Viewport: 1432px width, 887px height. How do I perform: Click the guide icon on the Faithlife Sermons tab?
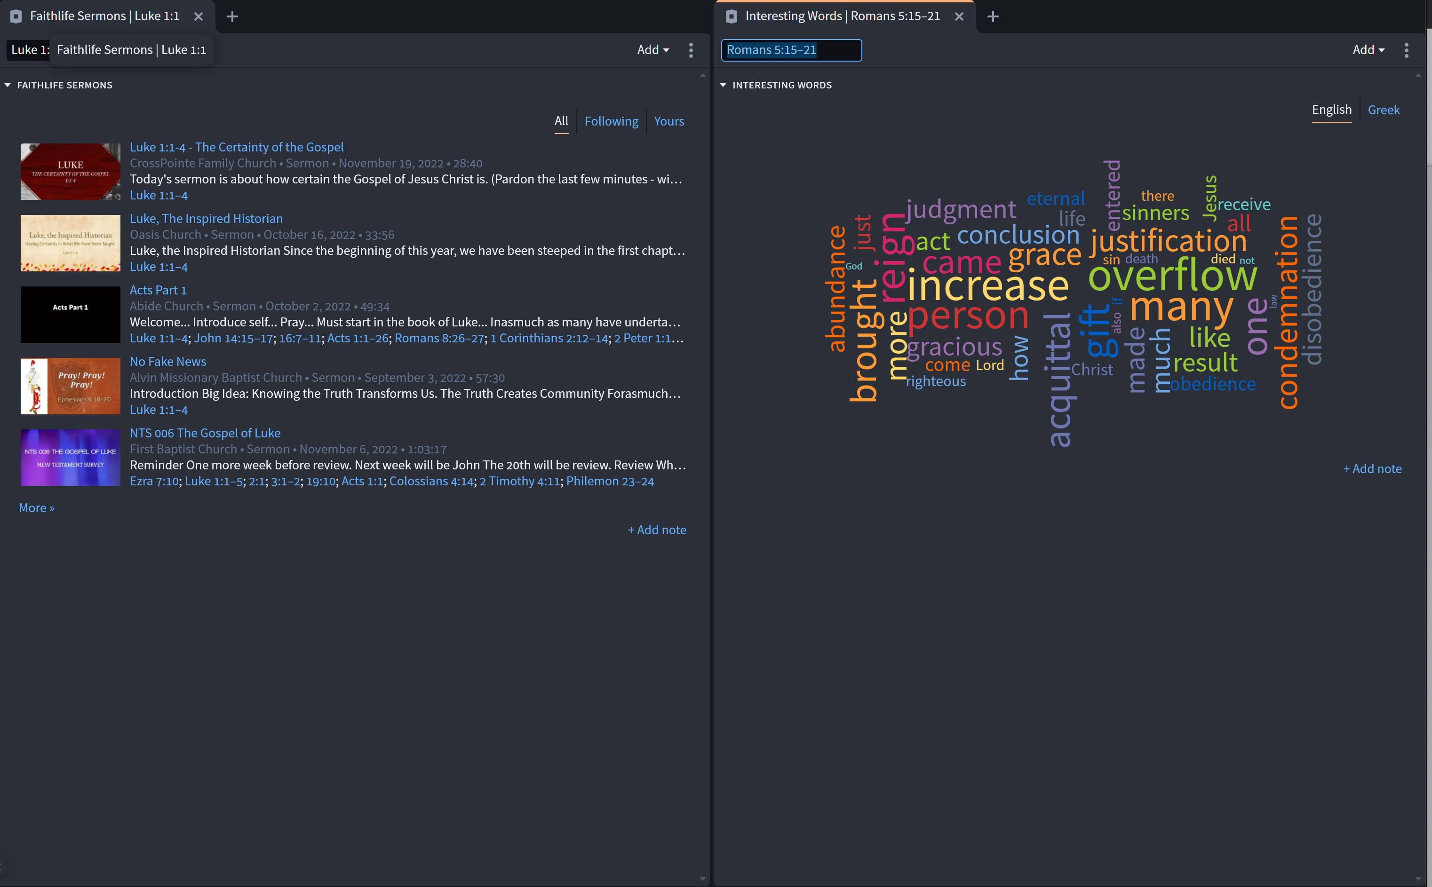click(x=16, y=16)
